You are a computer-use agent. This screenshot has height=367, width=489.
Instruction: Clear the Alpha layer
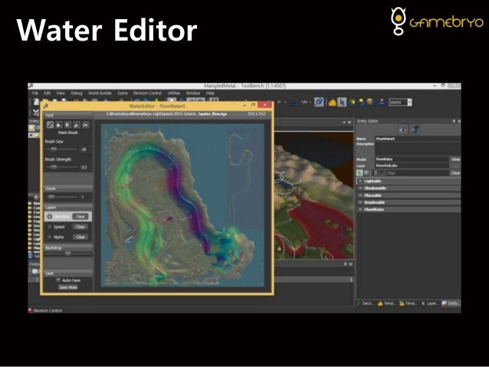tap(80, 237)
